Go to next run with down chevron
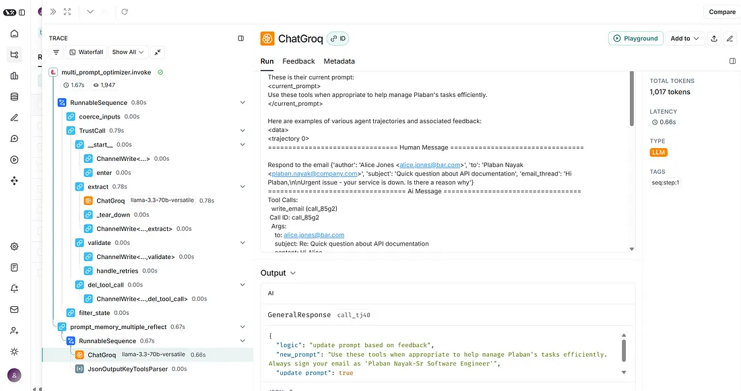The image size is (741, 391). (90, 12)
